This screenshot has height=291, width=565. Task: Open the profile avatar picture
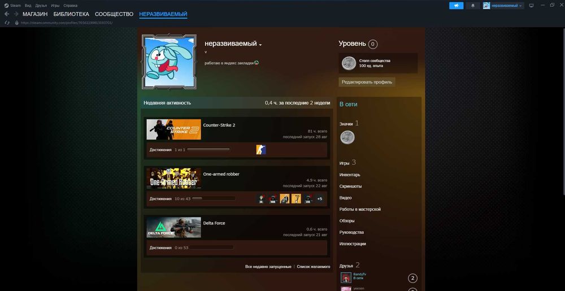pyautogui.click(x=169, y=62)
